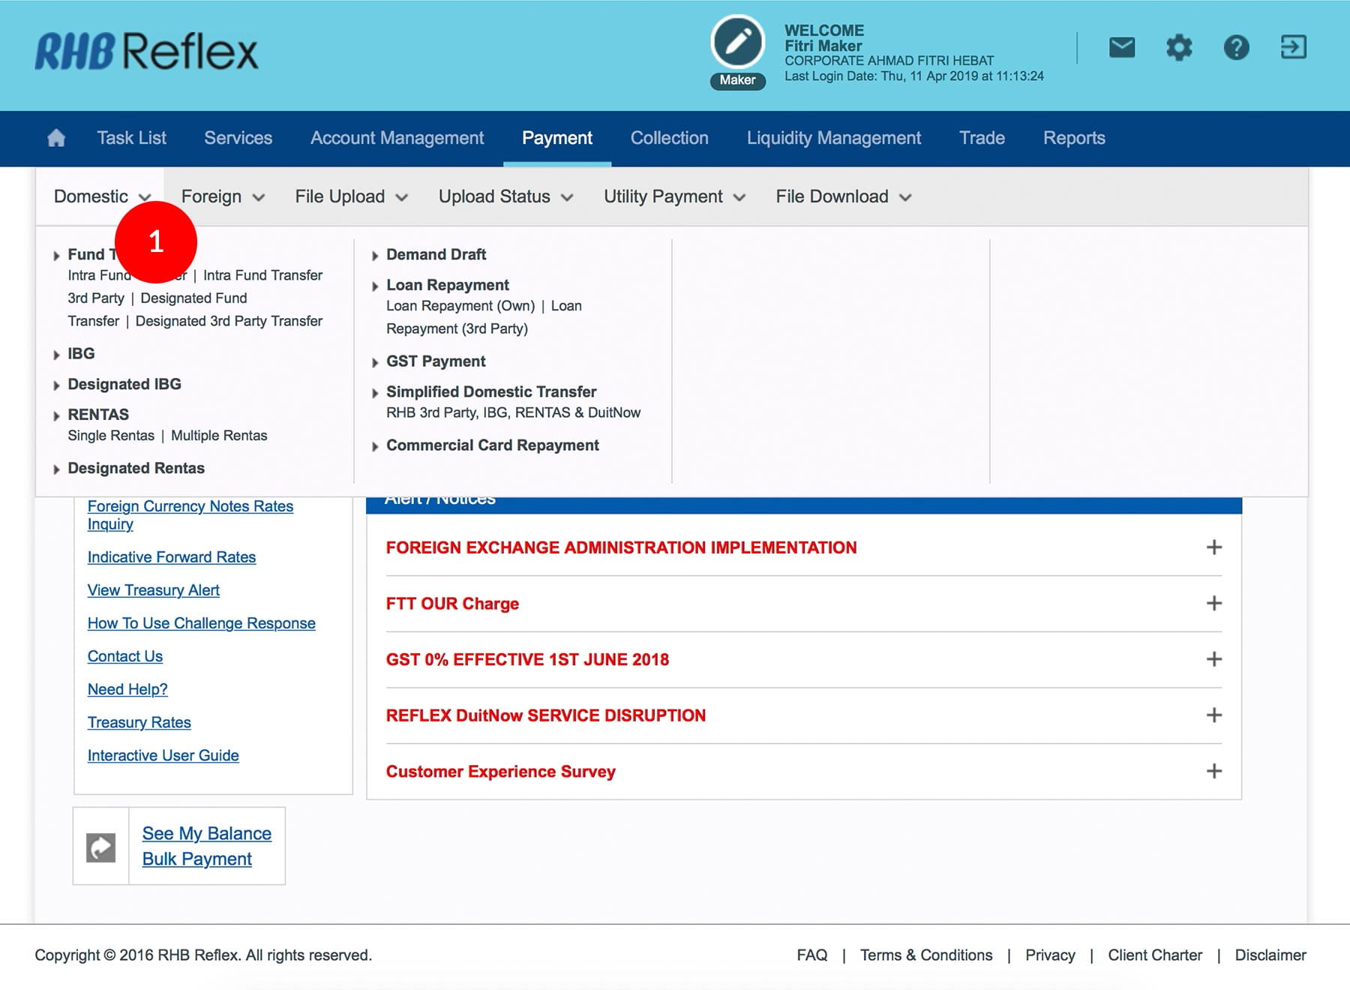Click the home icon in navigation bar
1350x990 pixels.
coord(56,138)
